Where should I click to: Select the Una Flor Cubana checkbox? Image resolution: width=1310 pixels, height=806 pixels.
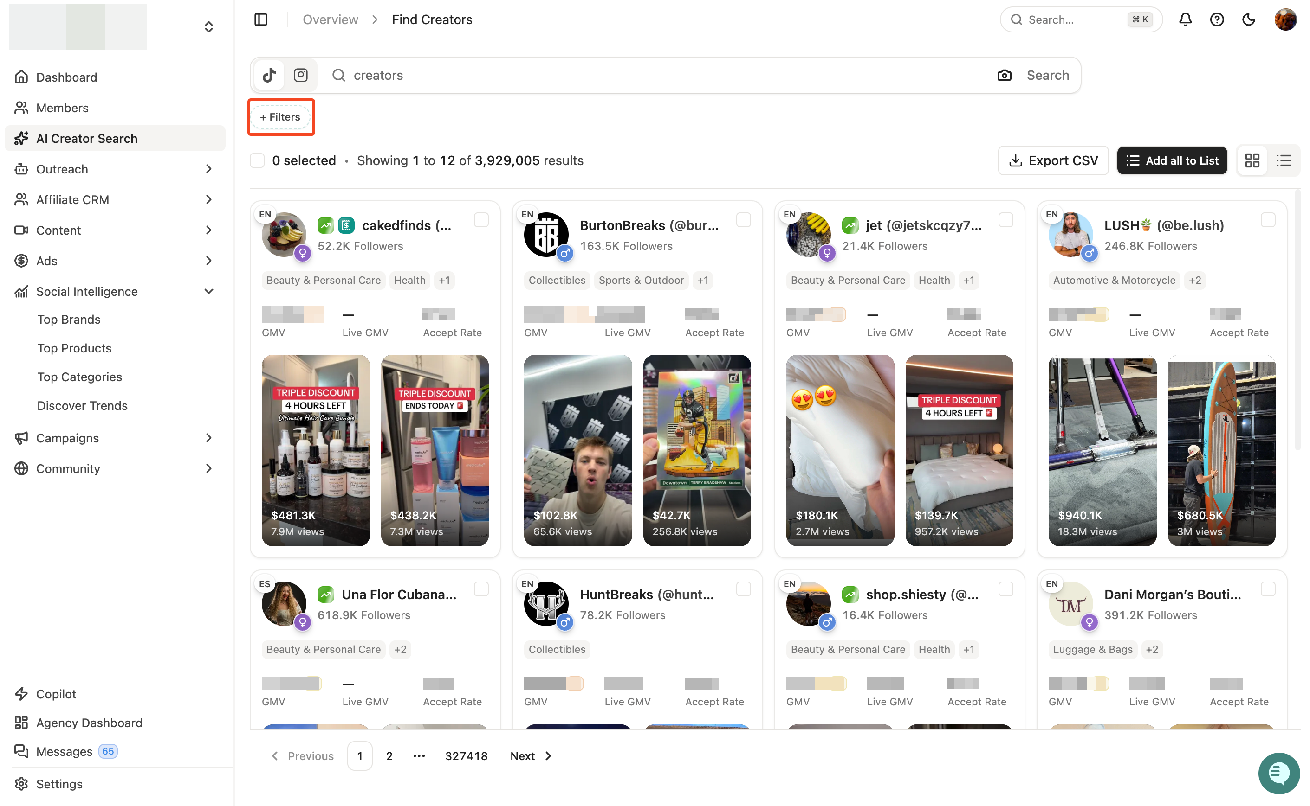click(x=481, y=589)
